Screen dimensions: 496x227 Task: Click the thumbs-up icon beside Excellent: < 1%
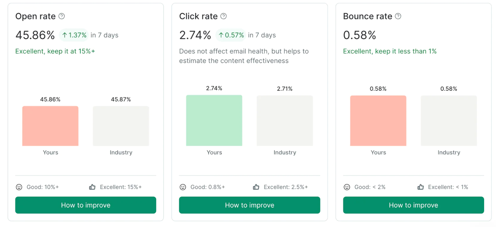click(421, 187)
